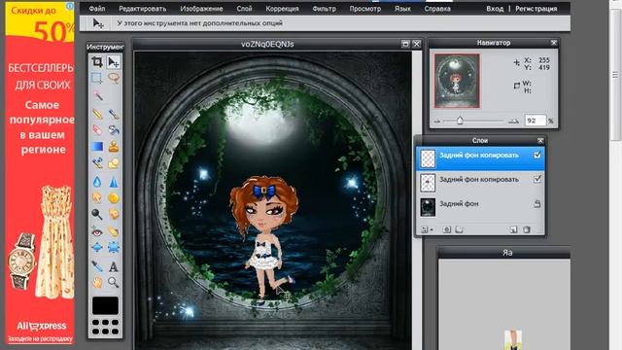Click the delete layer trash icon
This screenshot has width=622, height=350.
(527, 229)
